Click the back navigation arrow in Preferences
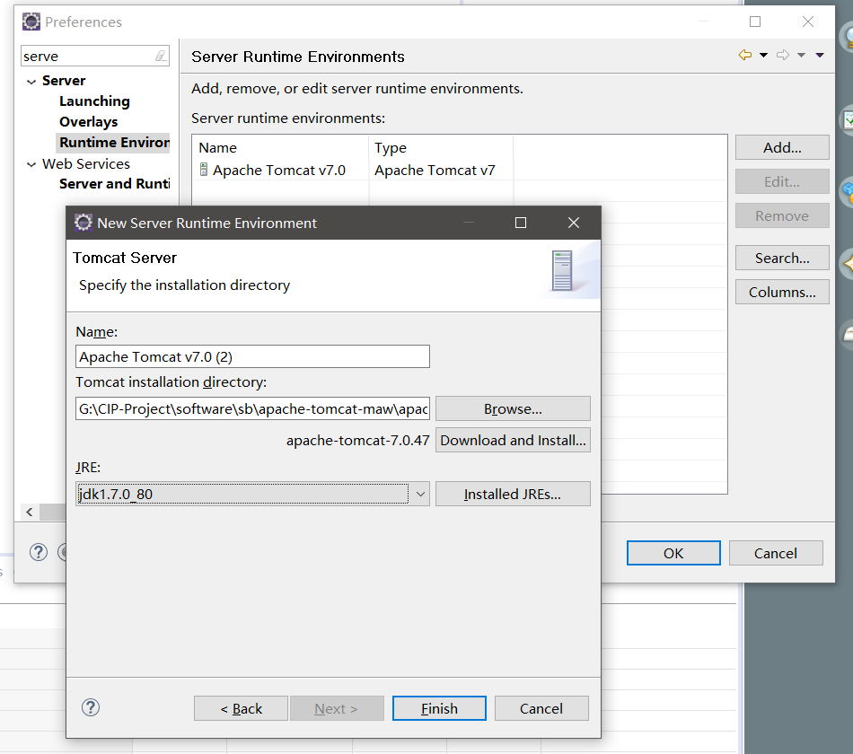Viewport: 853px width, 754px height. click(x=745, y=55)
